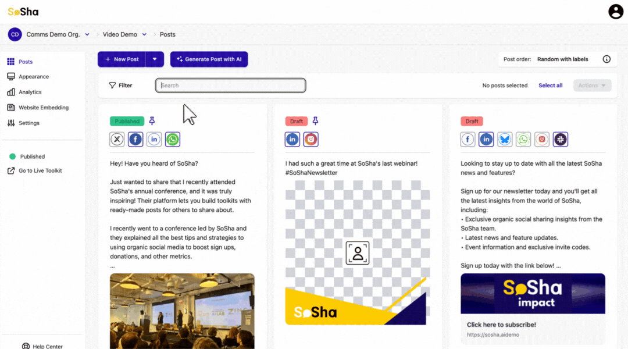Select Instagram icon on newsletter post
Screen dimensions: 628x349
coord(542,140)
